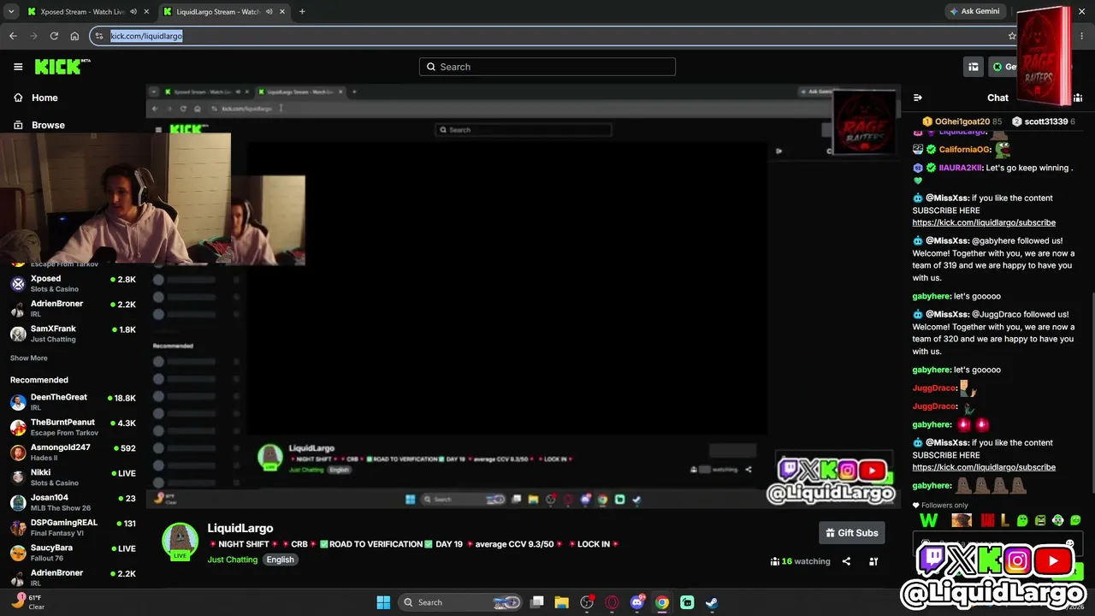Open Xposed channel in sidebar
The width and height of the screenshot is (1095, 616).
point(73,283)
